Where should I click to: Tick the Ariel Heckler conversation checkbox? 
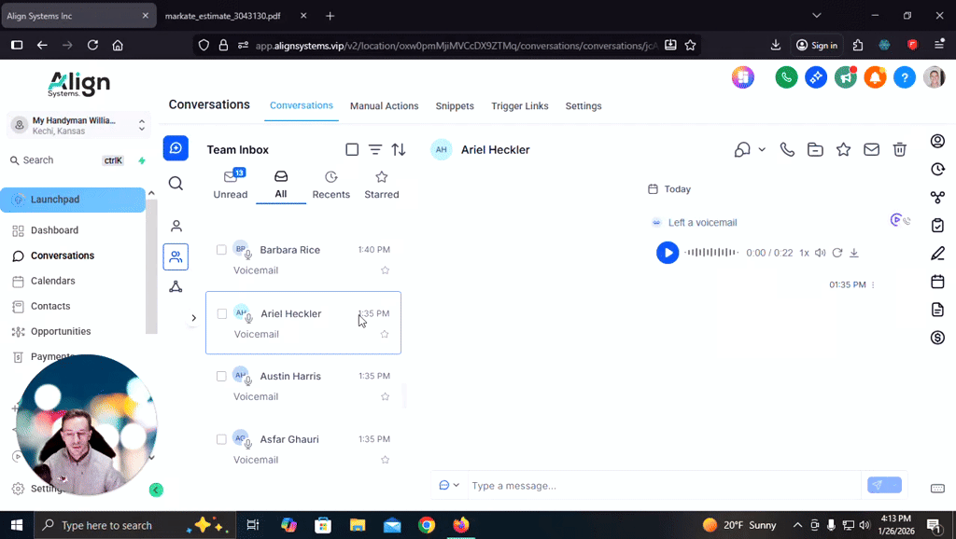[x=222, y=313]
